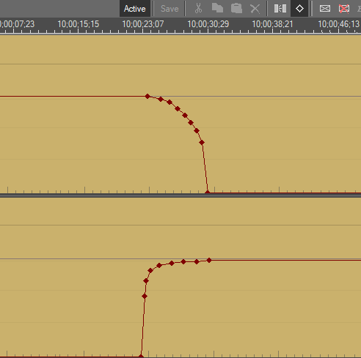Select first keyframe where upper curve starts descending
This screenshot has width=361, height=358.
[x=147, y=96]
